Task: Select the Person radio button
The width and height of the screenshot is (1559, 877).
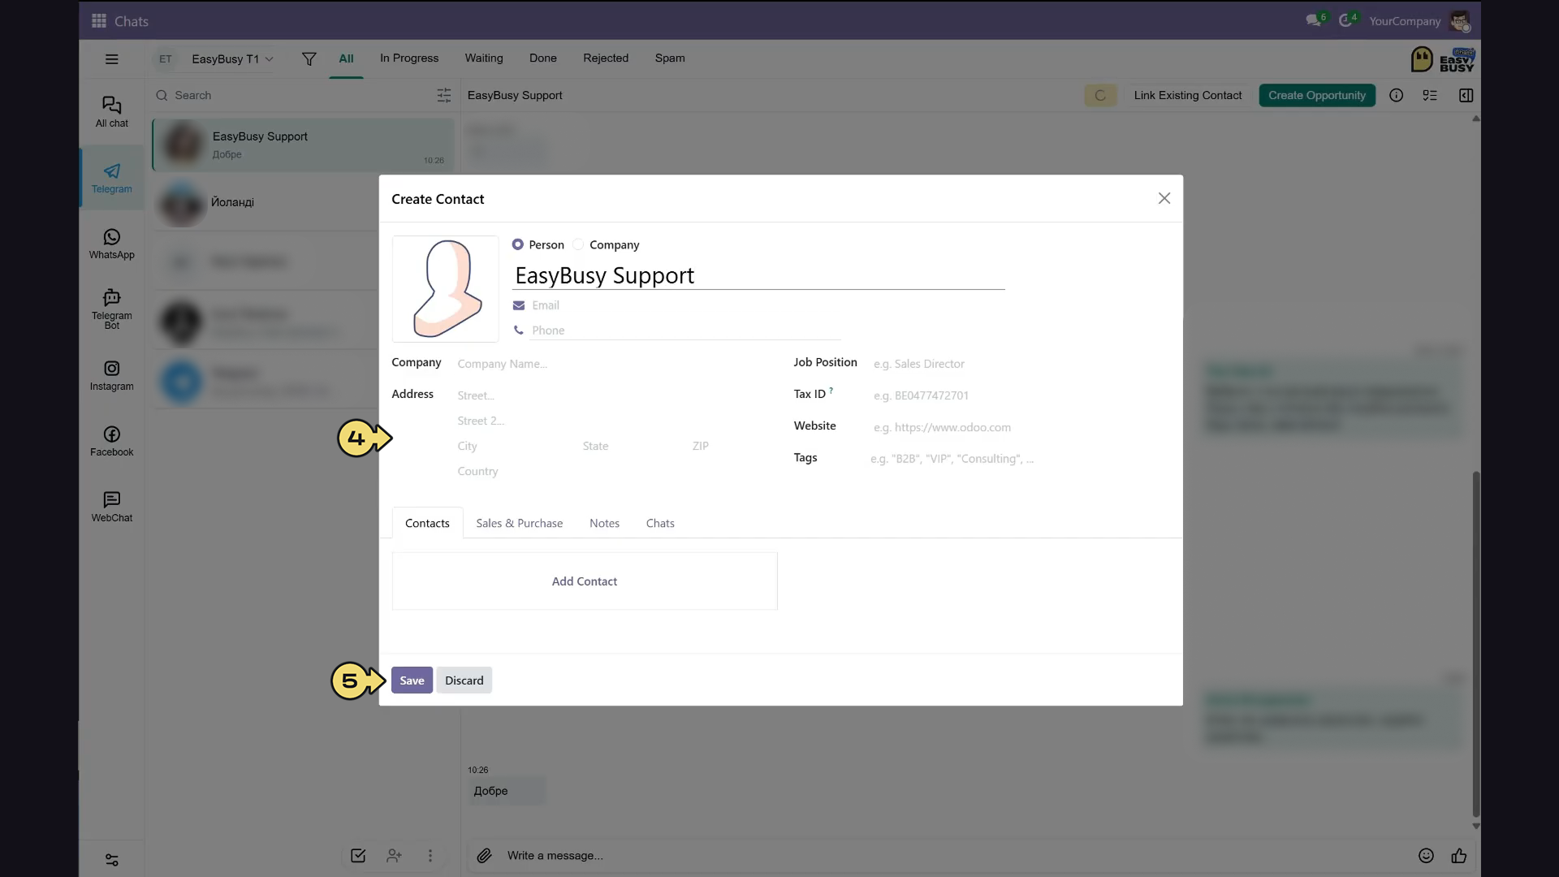Action: (518, 244)
